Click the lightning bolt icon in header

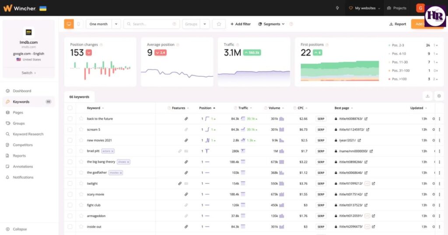pos(337,8)
